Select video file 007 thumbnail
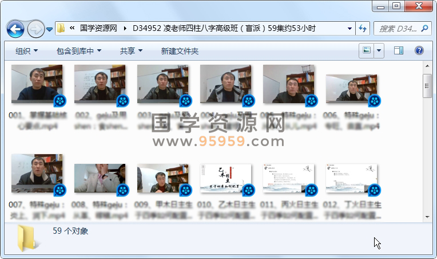 click(x=37, y=174)
